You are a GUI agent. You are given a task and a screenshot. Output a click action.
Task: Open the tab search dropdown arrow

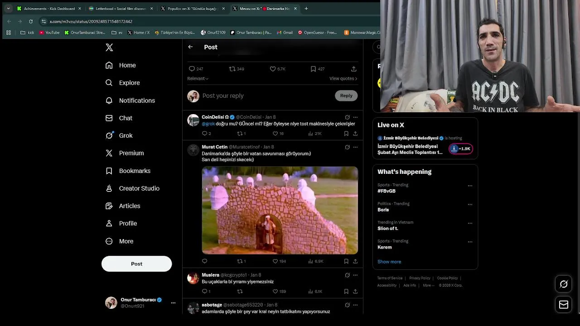coord(8,9)
